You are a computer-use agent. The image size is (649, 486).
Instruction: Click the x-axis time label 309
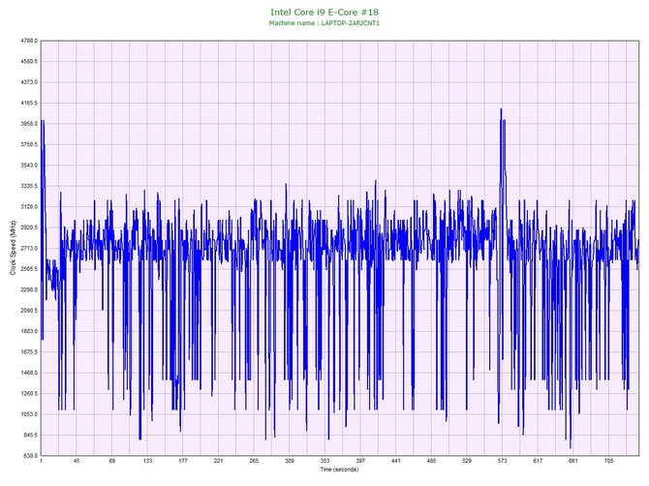[x=290, y=461]
